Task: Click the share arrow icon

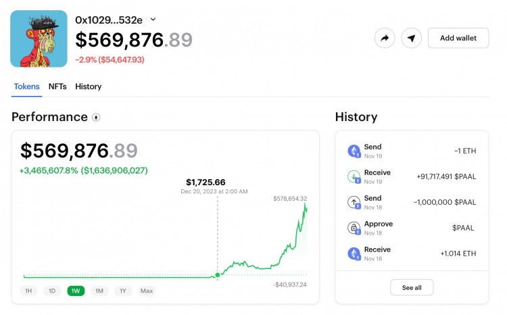Action: click(x=385, y=38)
